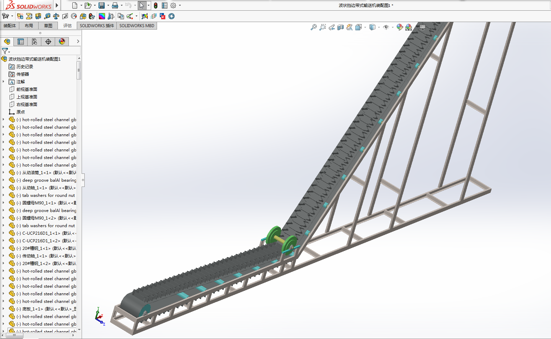Open the Options gear icon
The image size is (551, 339).
click(x=173, y=6)
